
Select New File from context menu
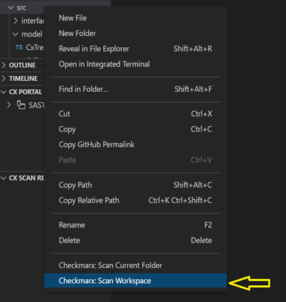tap(136, 18)
